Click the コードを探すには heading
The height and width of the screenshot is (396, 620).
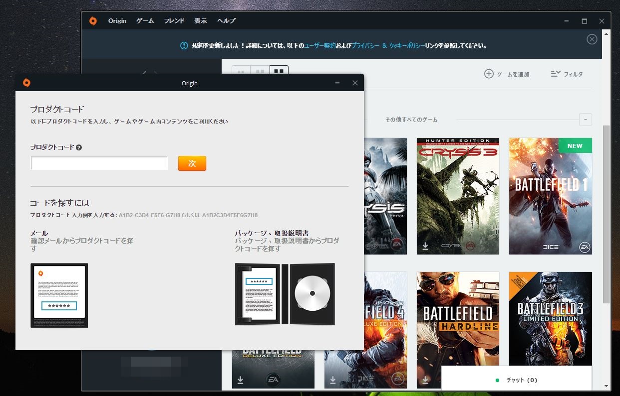point(59,203)
